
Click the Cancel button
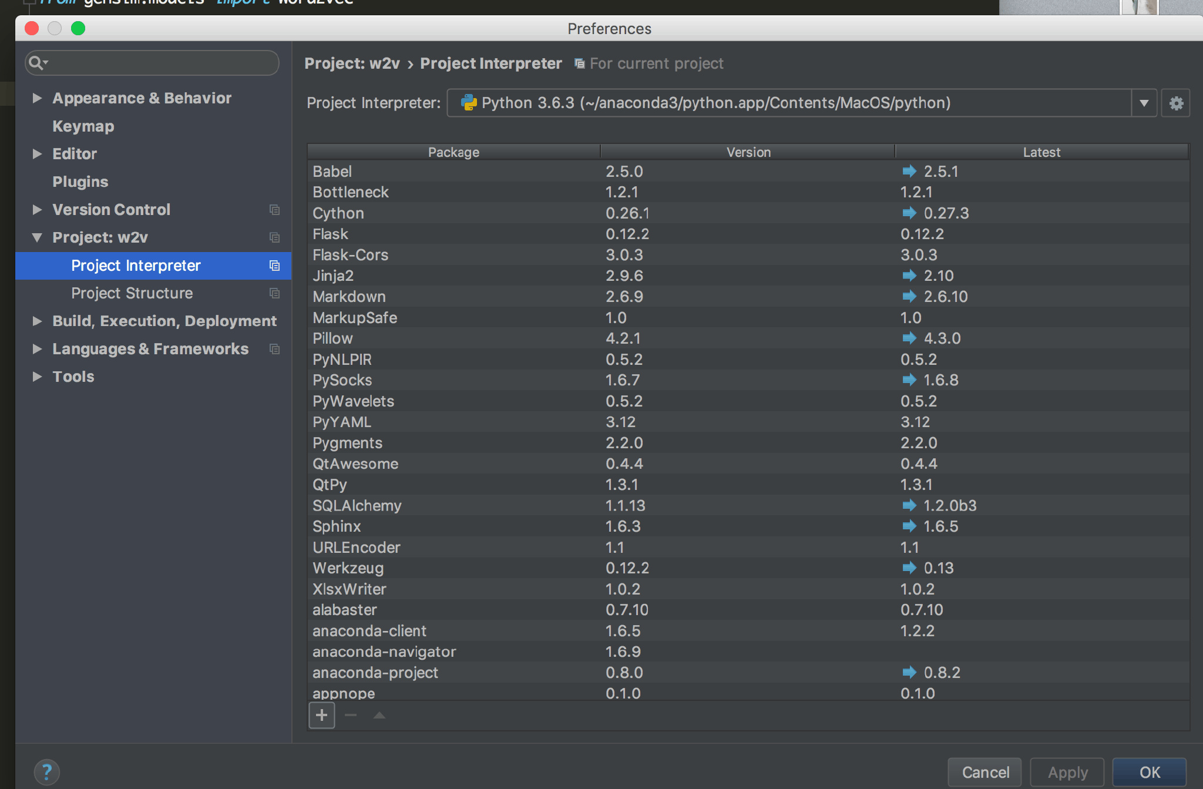(x=985, y=772)
